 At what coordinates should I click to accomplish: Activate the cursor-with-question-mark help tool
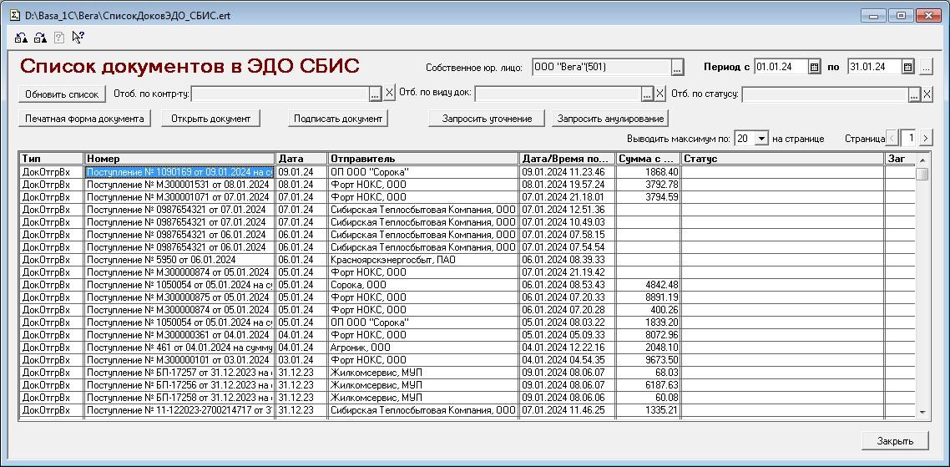tap(78, 38)
